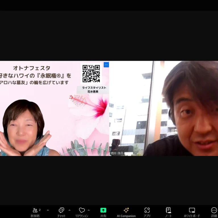Open the 参加者 participants panel
218x218 pixels.
pyautogui.click(x=35, y=212)
